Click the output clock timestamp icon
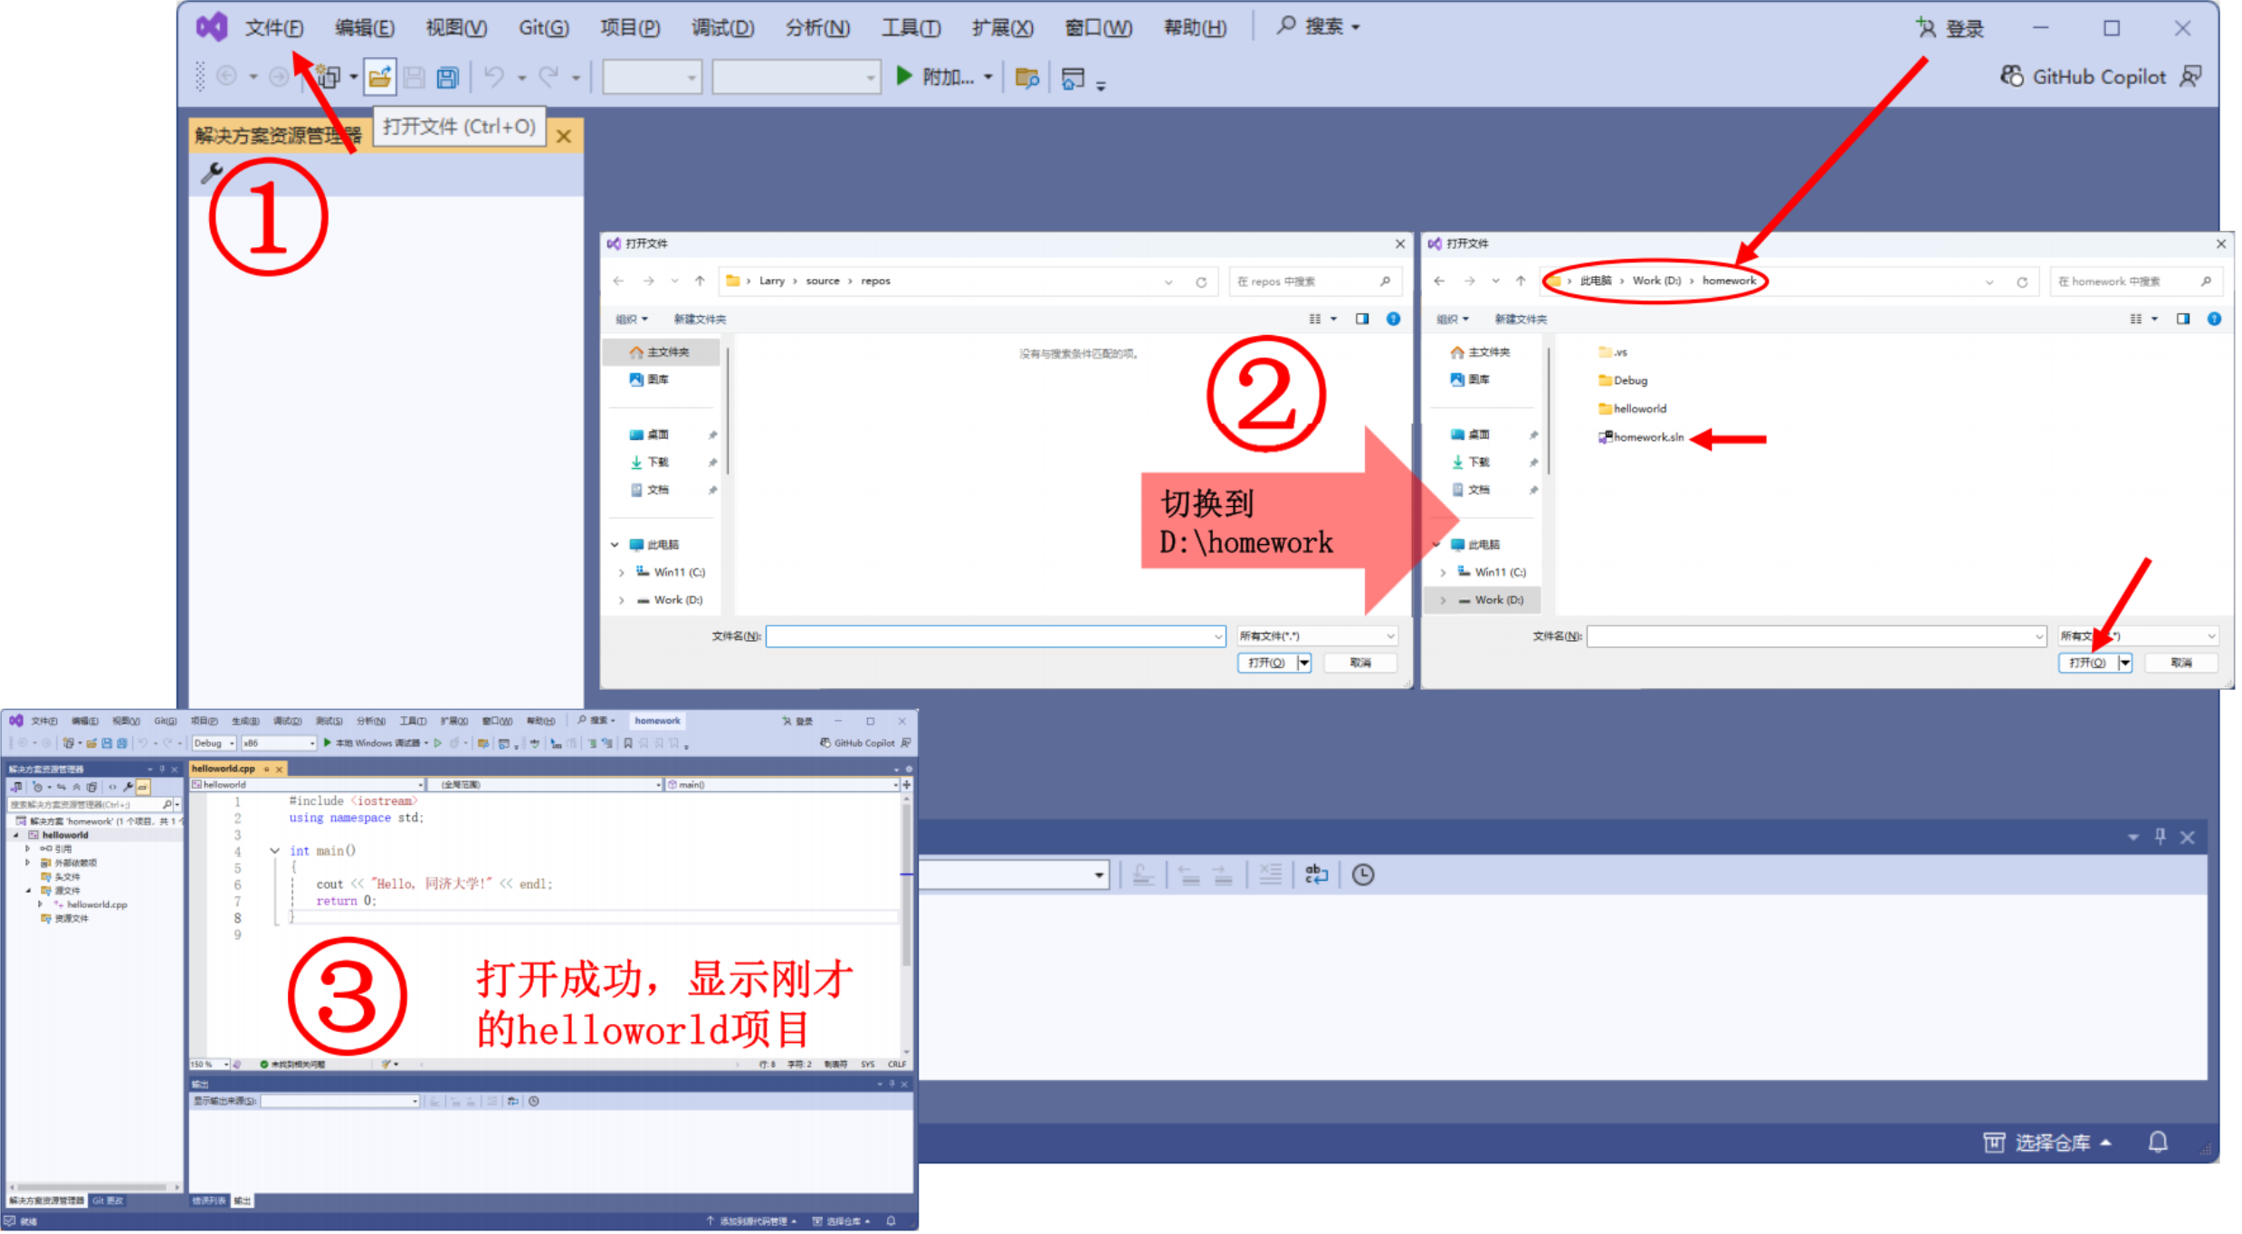The height and width of the screenshot is (1234, 2242). tap(1363, 875)
